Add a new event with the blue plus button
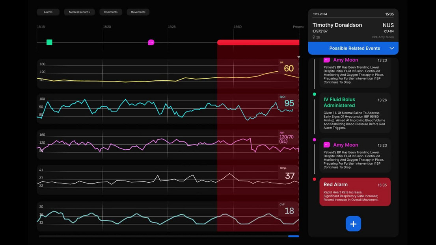The width and height of the screenshot is (436, 245). pos(353,224)
